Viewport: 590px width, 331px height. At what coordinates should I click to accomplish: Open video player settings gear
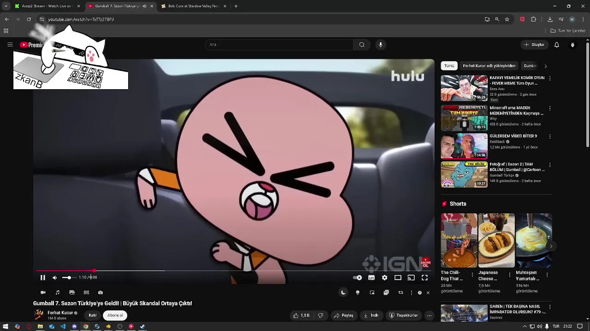[384, 278]
